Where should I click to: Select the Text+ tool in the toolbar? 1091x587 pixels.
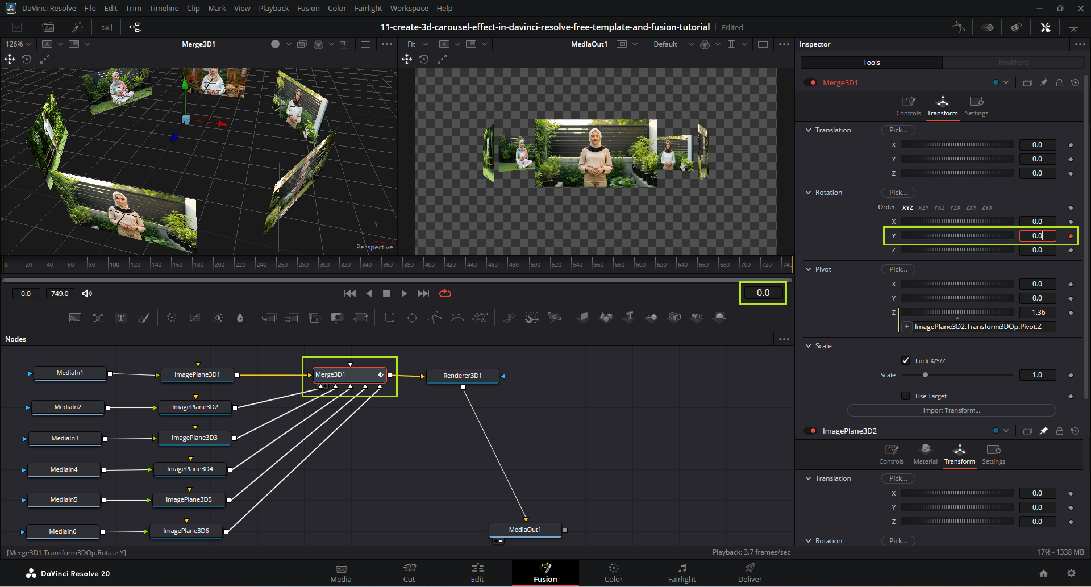(120, 318)
